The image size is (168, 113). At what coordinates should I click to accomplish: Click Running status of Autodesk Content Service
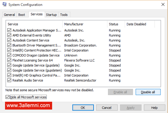tap(115, 40)
